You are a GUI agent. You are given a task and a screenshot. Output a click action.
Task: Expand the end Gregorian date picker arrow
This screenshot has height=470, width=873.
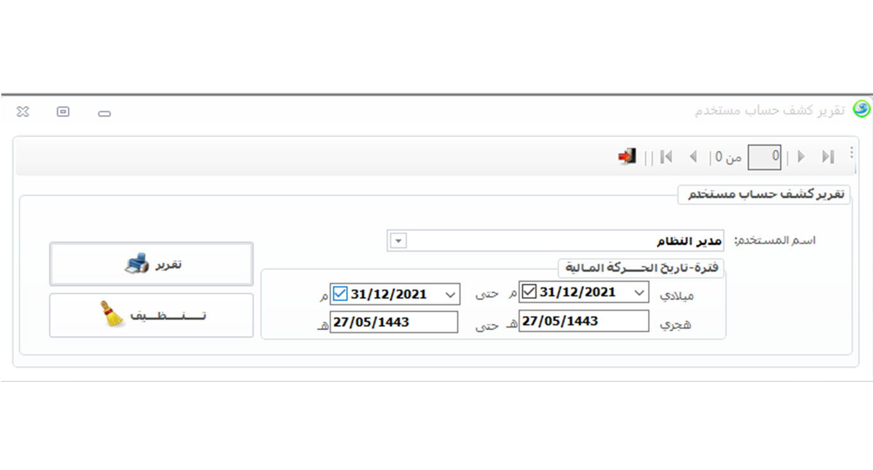[x=450, y=294]
